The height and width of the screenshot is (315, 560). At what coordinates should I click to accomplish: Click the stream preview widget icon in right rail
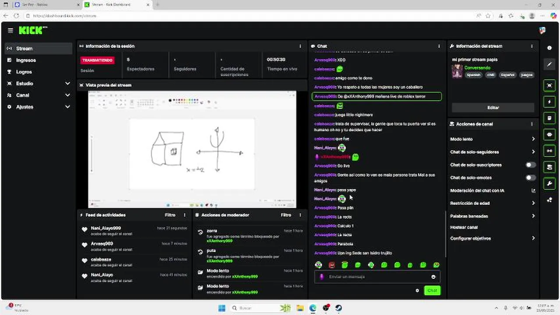549,85
